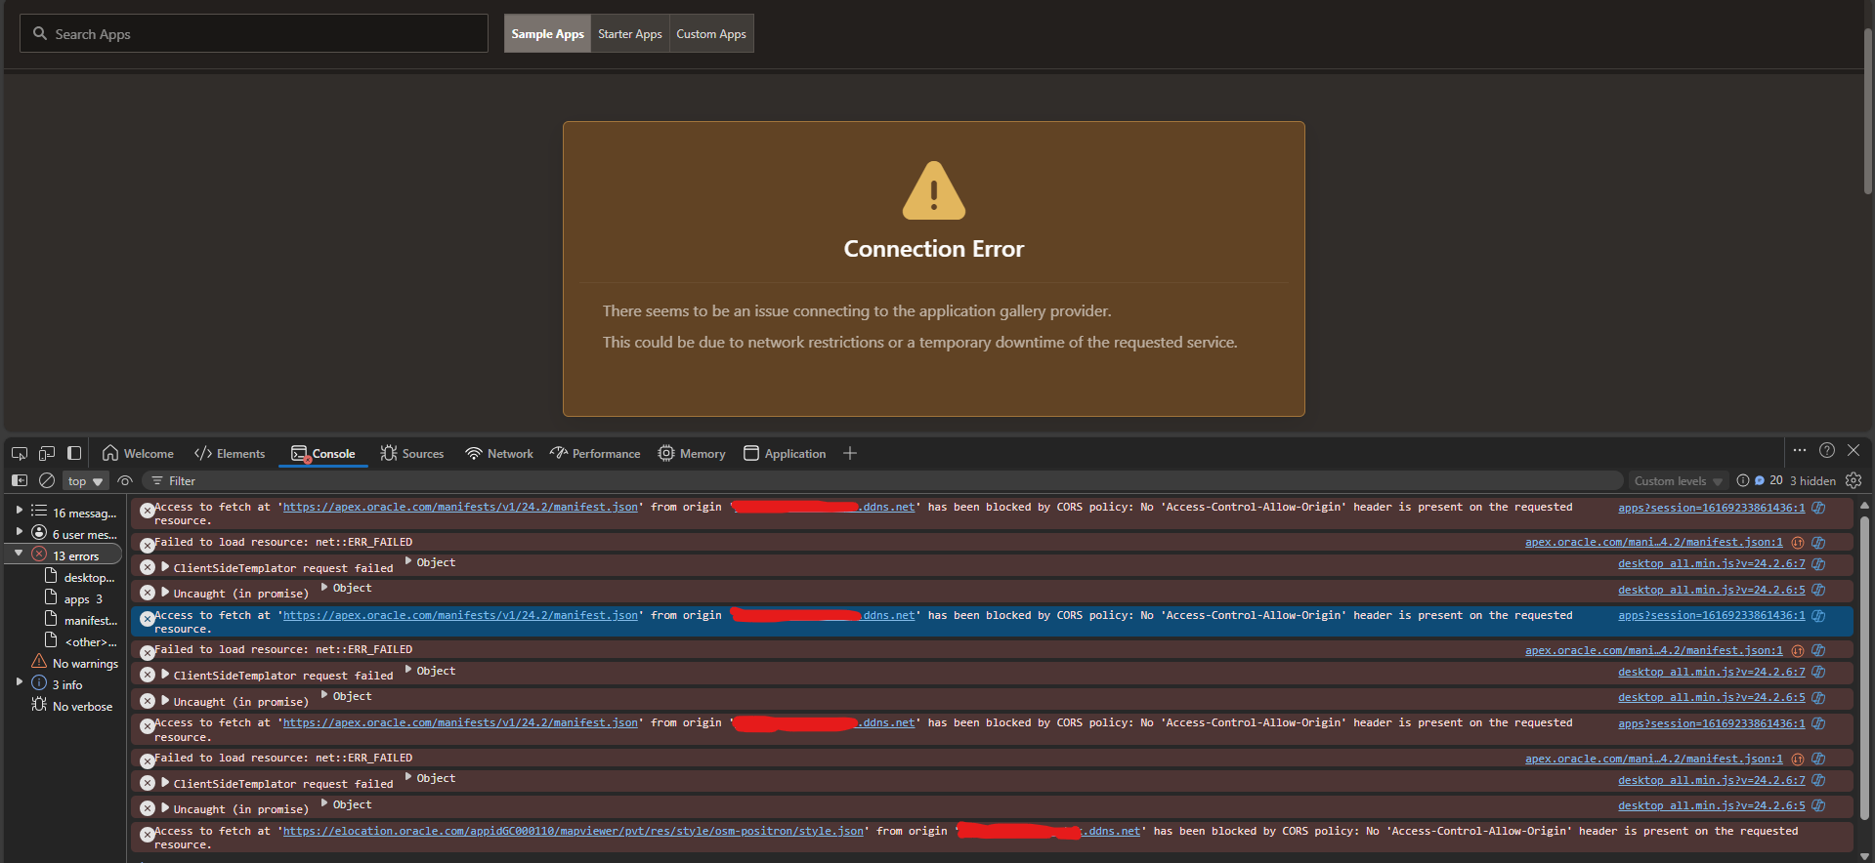Switch to the Network tab
Screen dimensions: 1875x863
(499, 454)
